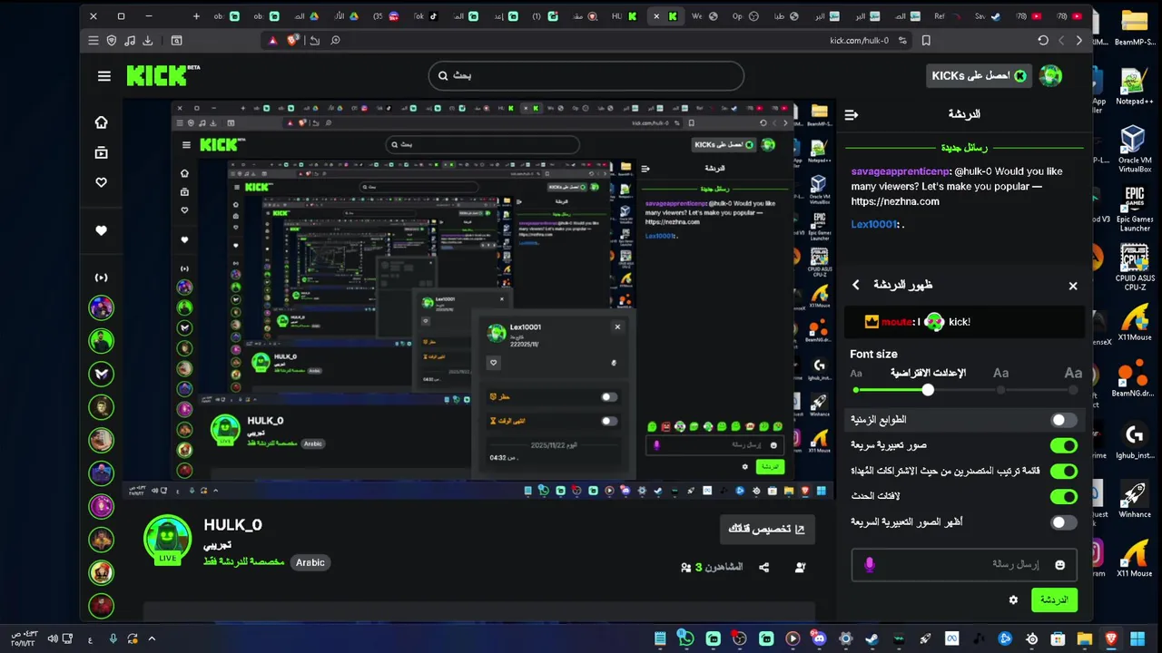
Task: Open chat settings gear icon
Action: (x=1013, y=599)
